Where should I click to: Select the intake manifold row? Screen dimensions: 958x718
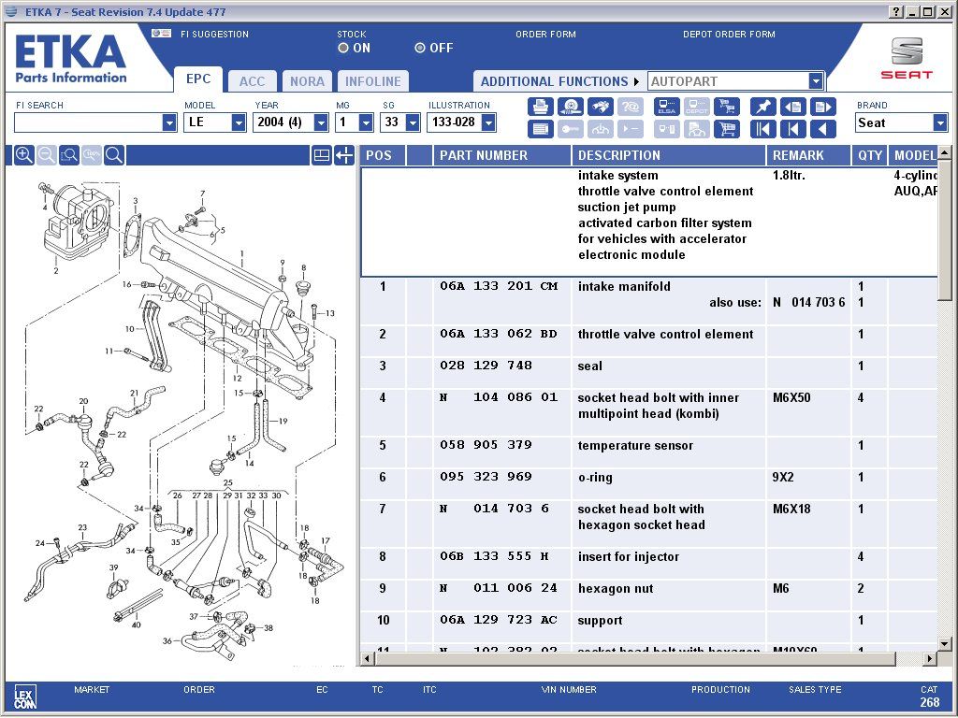tap(649, 302)
